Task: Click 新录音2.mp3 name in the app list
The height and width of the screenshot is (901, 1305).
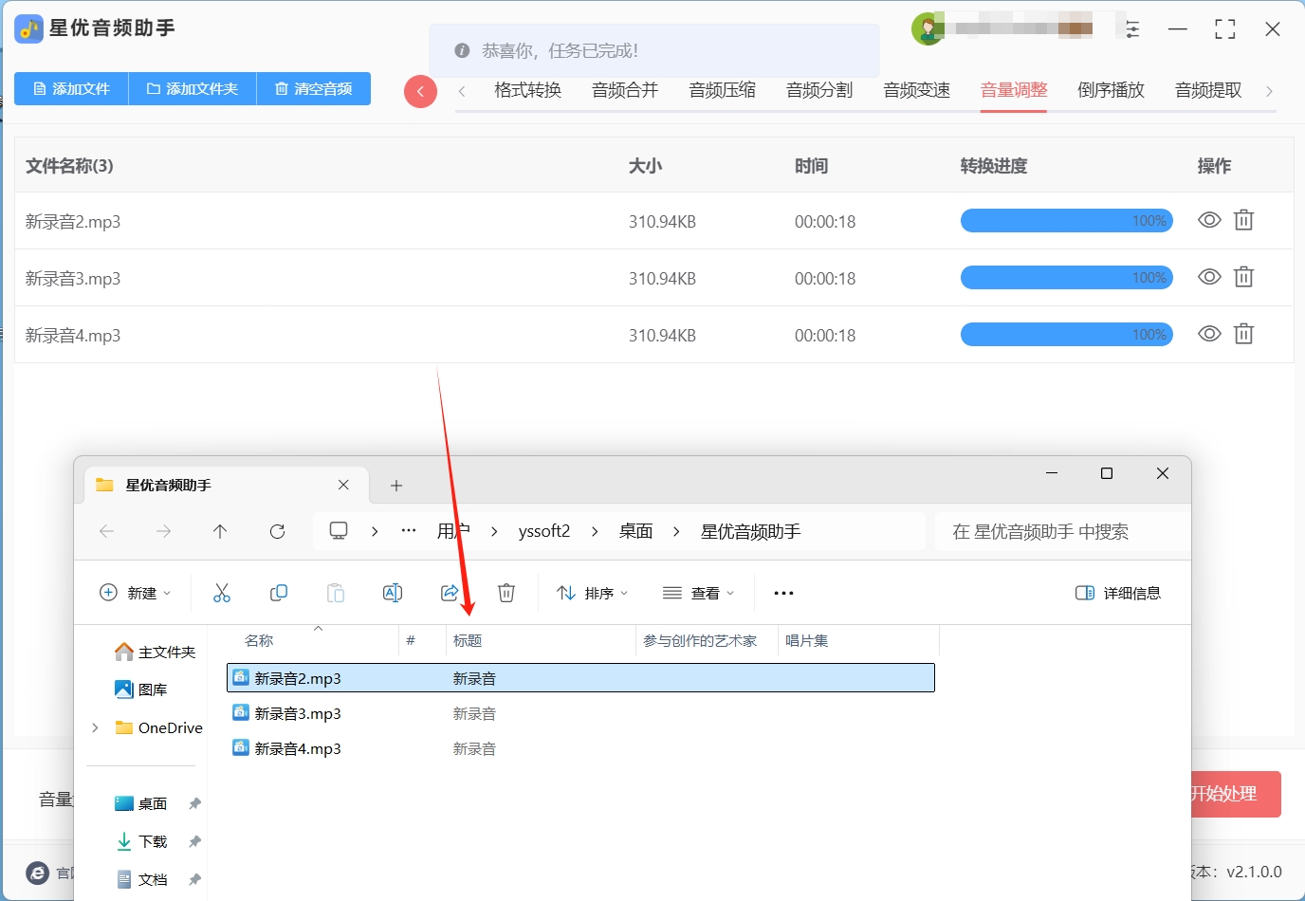Action: 73,222
